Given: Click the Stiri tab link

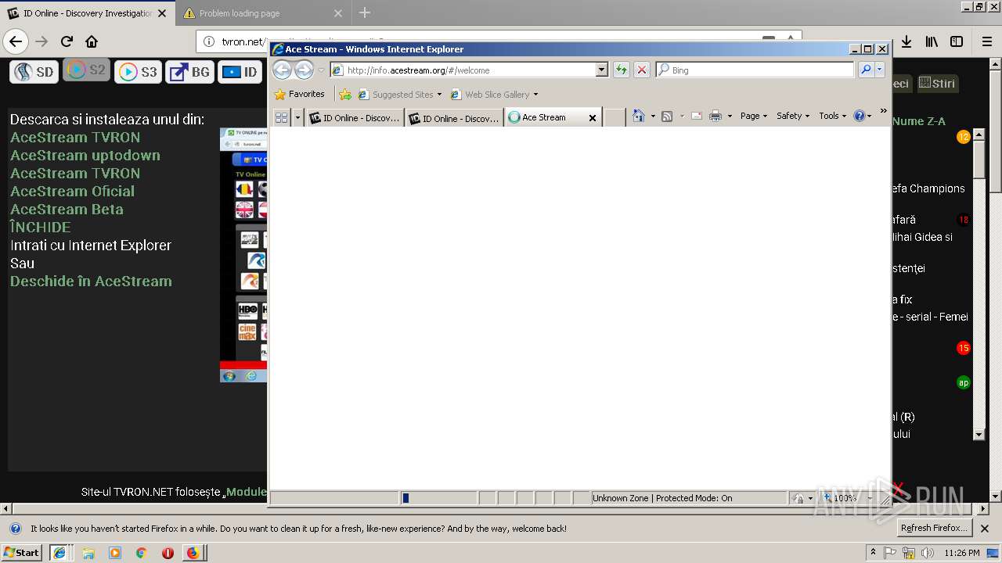Looking at the screenshot, I should click(937, 84).
